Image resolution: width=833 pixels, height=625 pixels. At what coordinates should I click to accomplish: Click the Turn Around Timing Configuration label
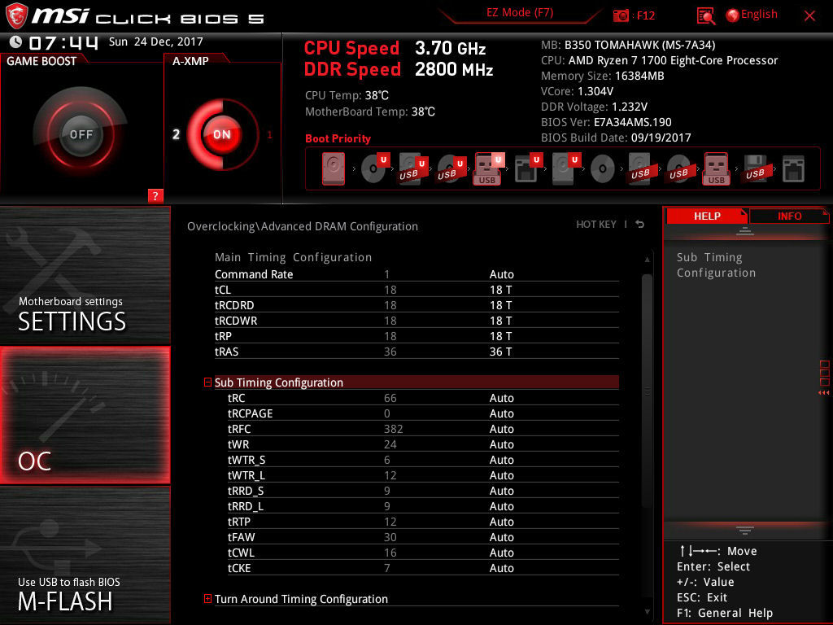click(x=301, y=599)
